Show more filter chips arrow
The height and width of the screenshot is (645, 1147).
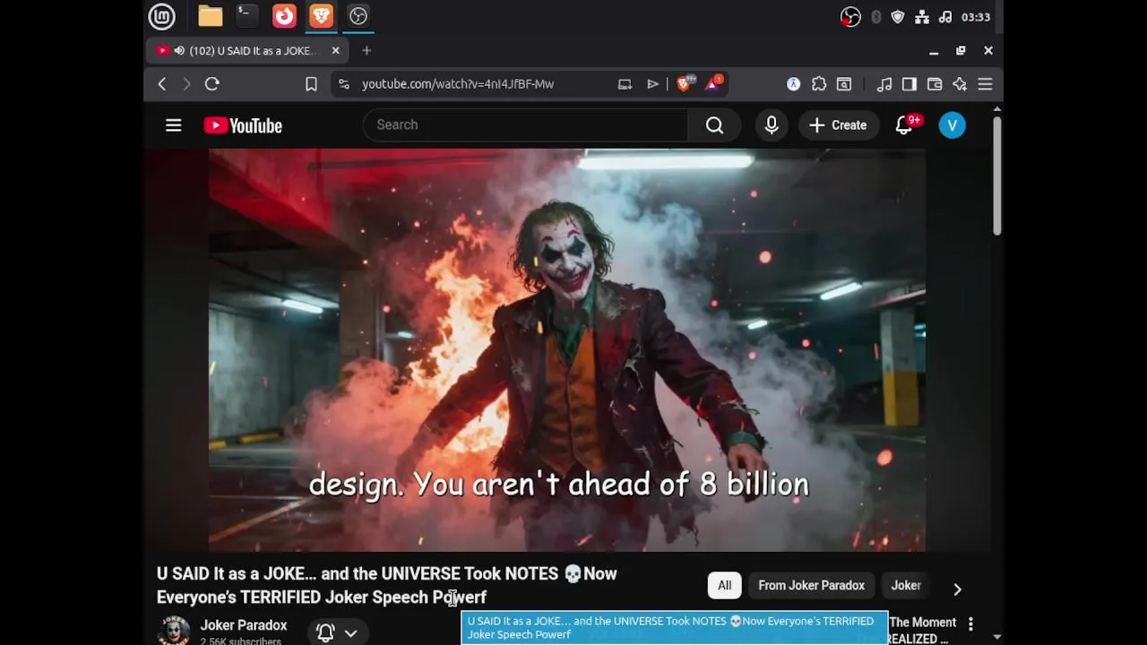pyautogui.click(x=957, y=589)
